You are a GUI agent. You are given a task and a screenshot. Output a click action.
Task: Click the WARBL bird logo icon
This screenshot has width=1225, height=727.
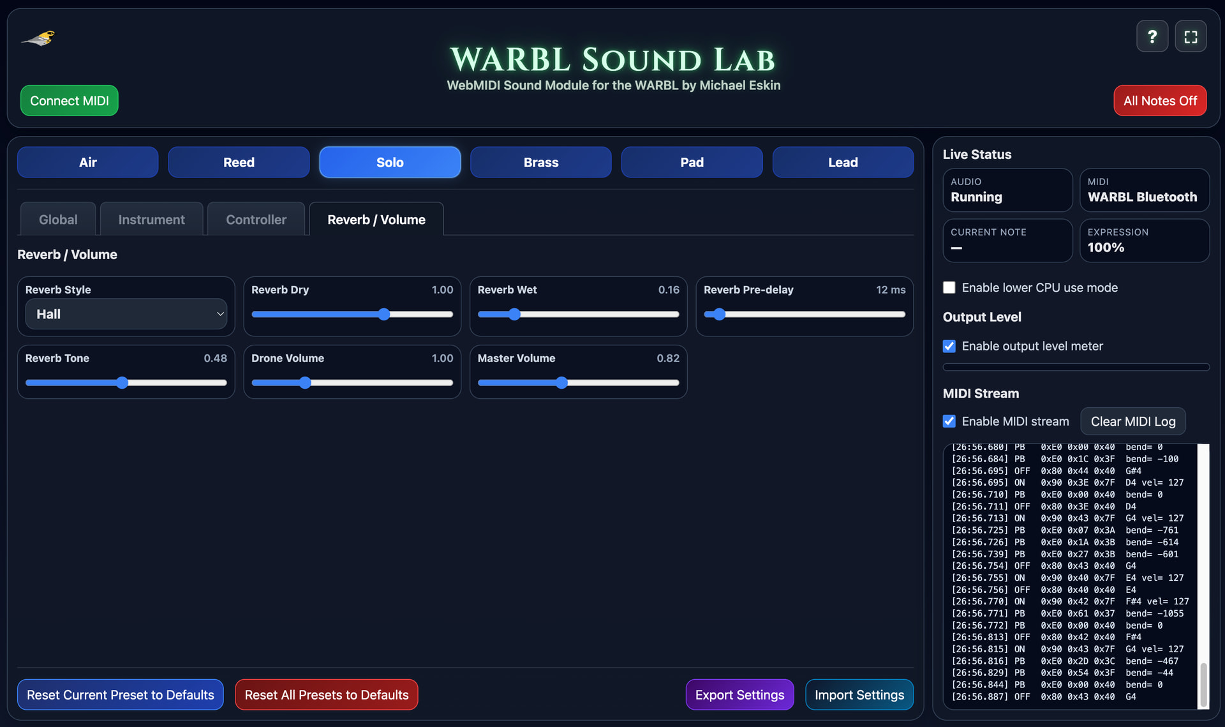38,38
